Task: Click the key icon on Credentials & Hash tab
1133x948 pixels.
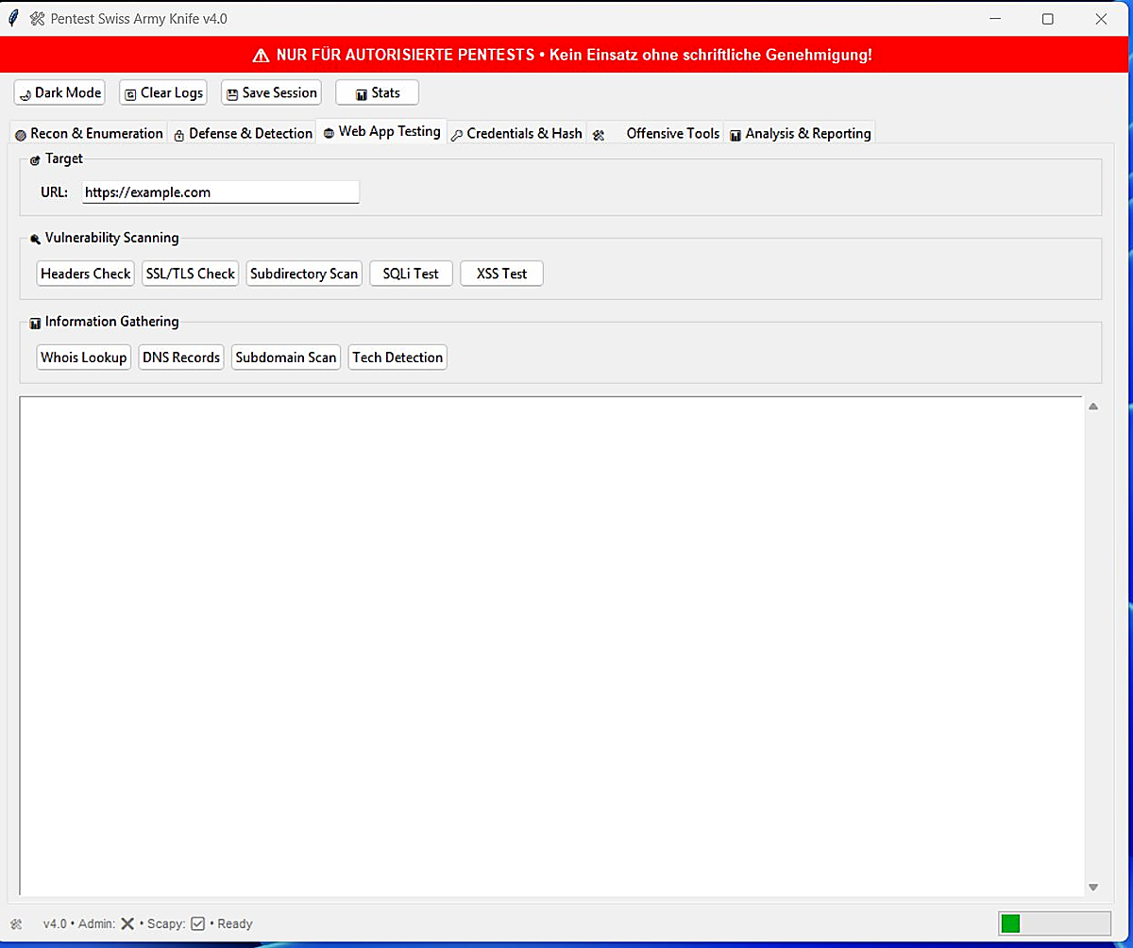Action: coord(457,135)
